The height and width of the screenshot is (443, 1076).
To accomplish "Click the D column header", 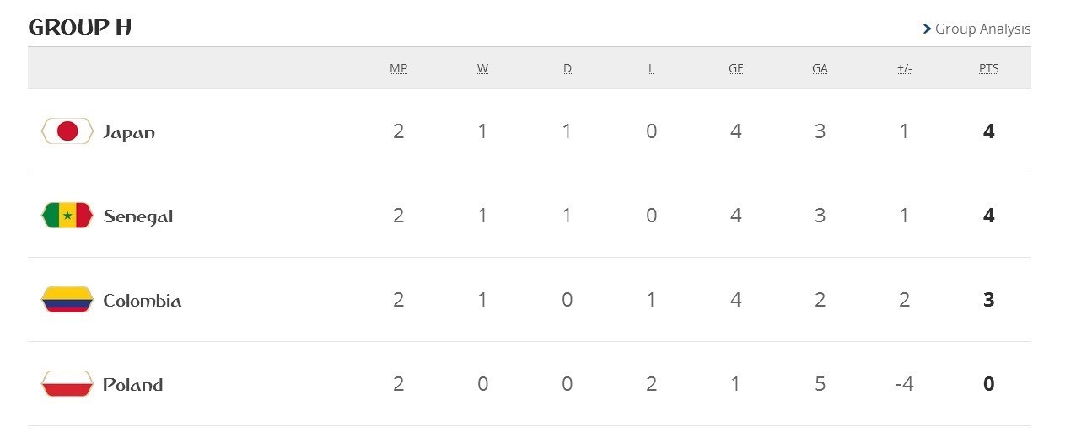I will tap(567, 68).
